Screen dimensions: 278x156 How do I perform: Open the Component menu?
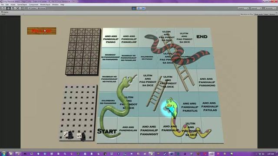pyautogui.click(x=33, y=5)
